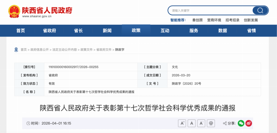Click the breadcrumb location pin icon
The width and height of the screenshot is (277, 133).
[x=16, y=49]
